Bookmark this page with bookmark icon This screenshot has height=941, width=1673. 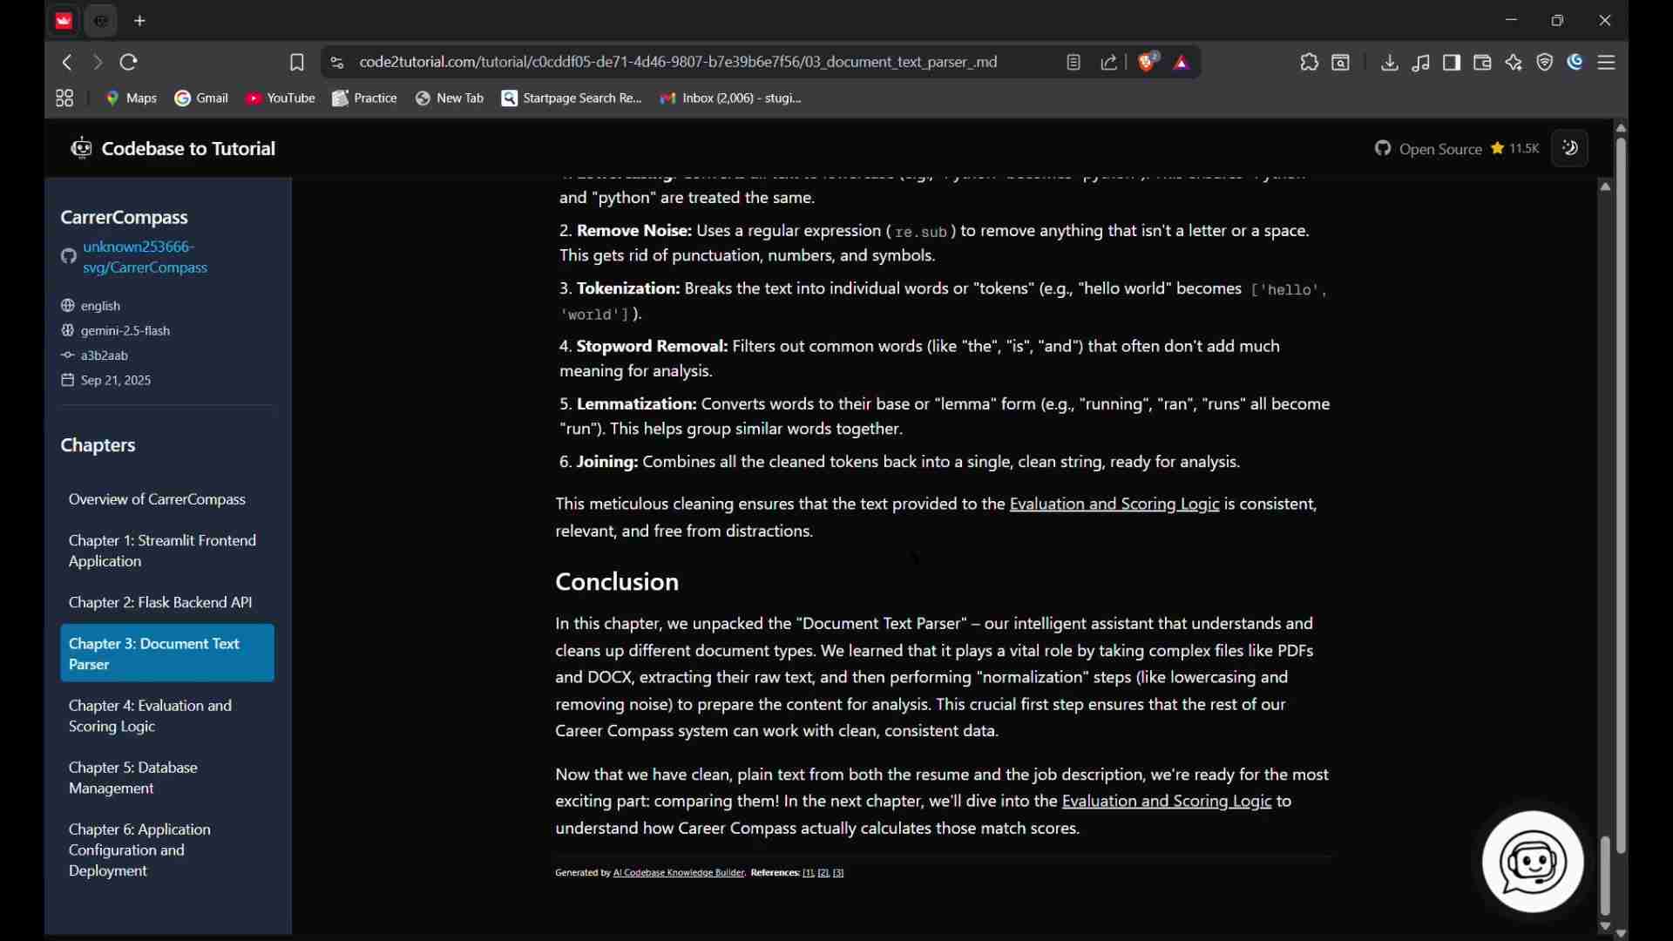[297, 63]
